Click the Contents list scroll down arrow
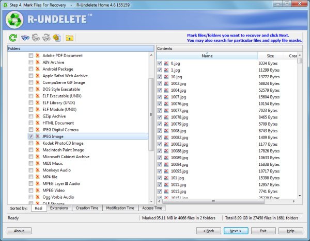This screenshot has height=241, width=310. tap(300, 196)
